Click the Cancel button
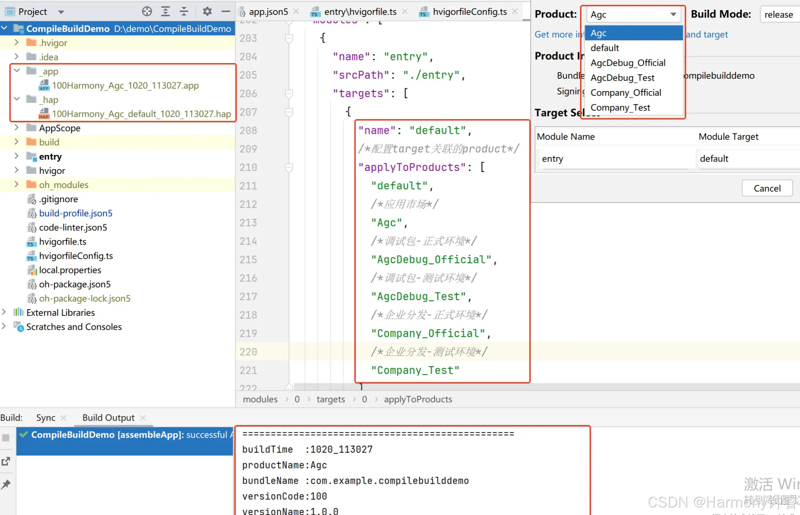The width and height of the screenshot is (800, 515). pos(767,188)
